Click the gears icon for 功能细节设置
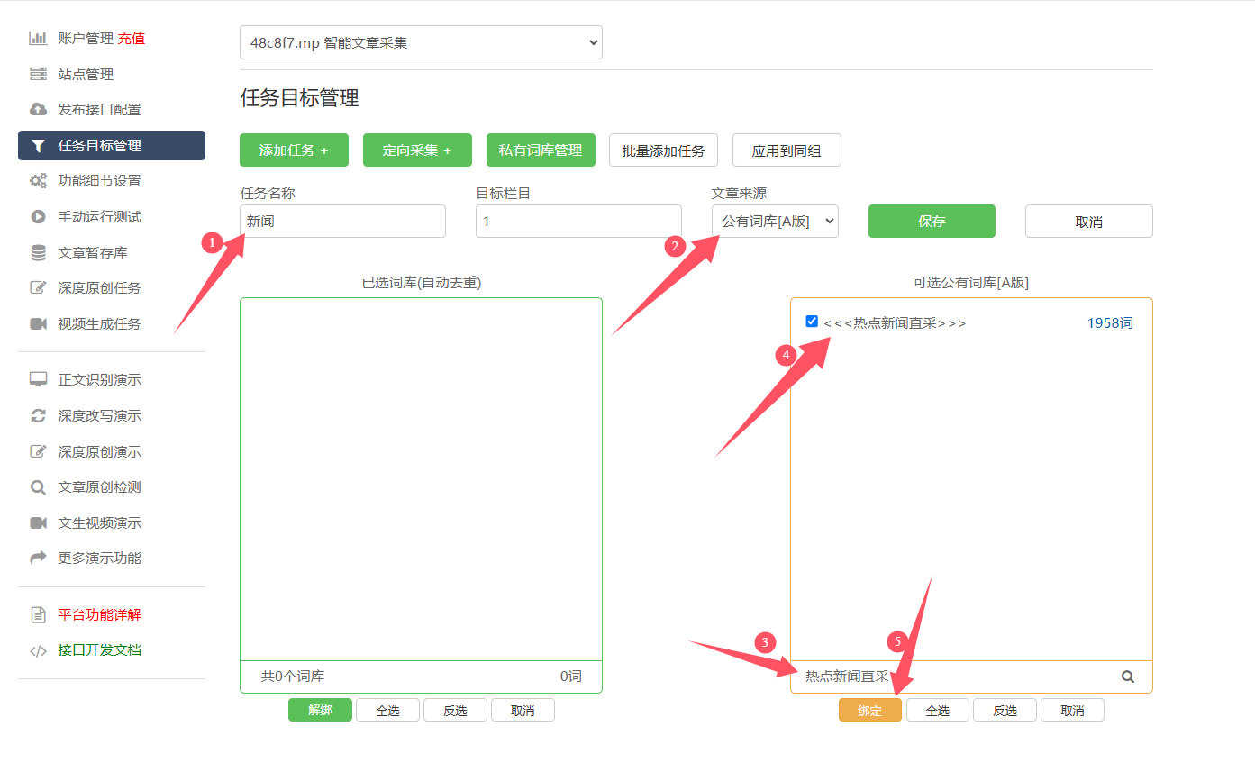 click(38, 180)
